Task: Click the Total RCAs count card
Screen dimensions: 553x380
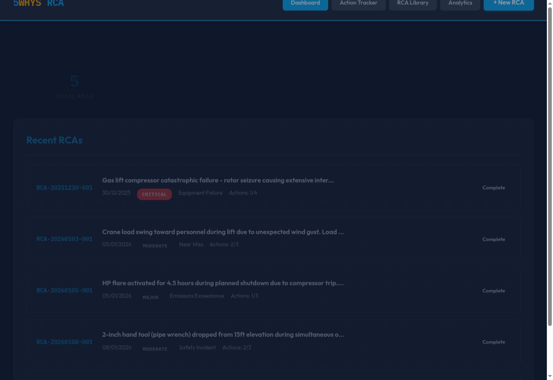Action: click(x=75, y=86)
